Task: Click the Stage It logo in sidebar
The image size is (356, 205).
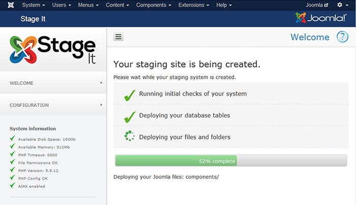Action: click(53, 50)
